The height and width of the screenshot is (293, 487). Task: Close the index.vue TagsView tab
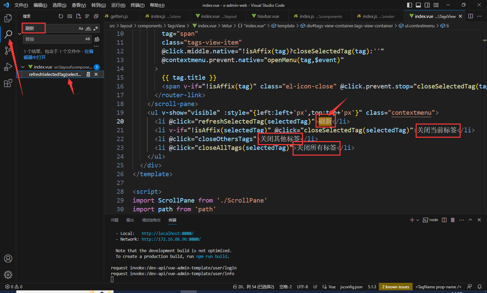pos(461,16)
